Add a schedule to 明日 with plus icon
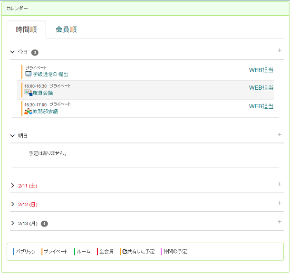This screenshot has width=290, height=274. point(280,134)
